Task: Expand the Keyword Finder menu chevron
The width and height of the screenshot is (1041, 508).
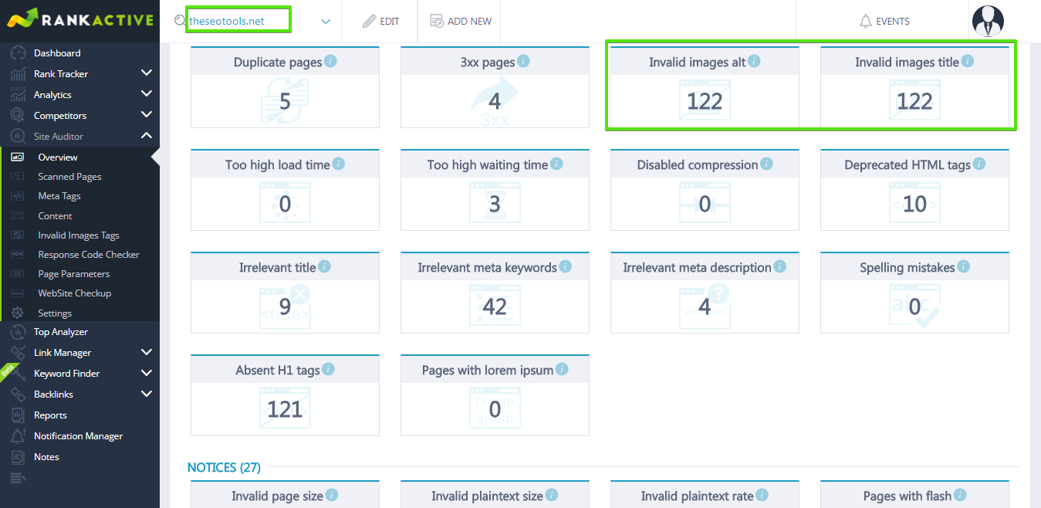Action: coord(147,373)
